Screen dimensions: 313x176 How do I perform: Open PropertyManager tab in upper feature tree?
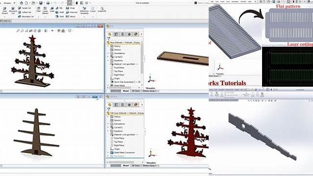pyautogui.click(x=116, y=34)
